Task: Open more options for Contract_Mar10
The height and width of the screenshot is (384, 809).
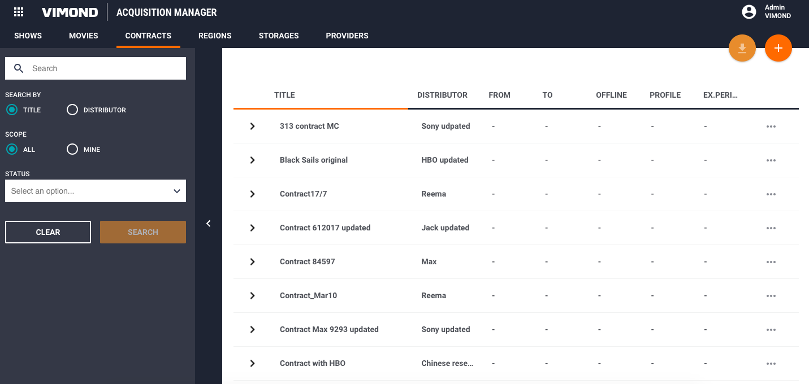Action: coord(771,296)
